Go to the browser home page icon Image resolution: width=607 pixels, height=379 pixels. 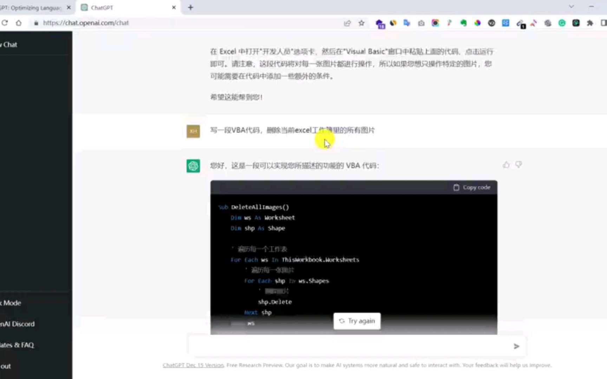(19, 23)
